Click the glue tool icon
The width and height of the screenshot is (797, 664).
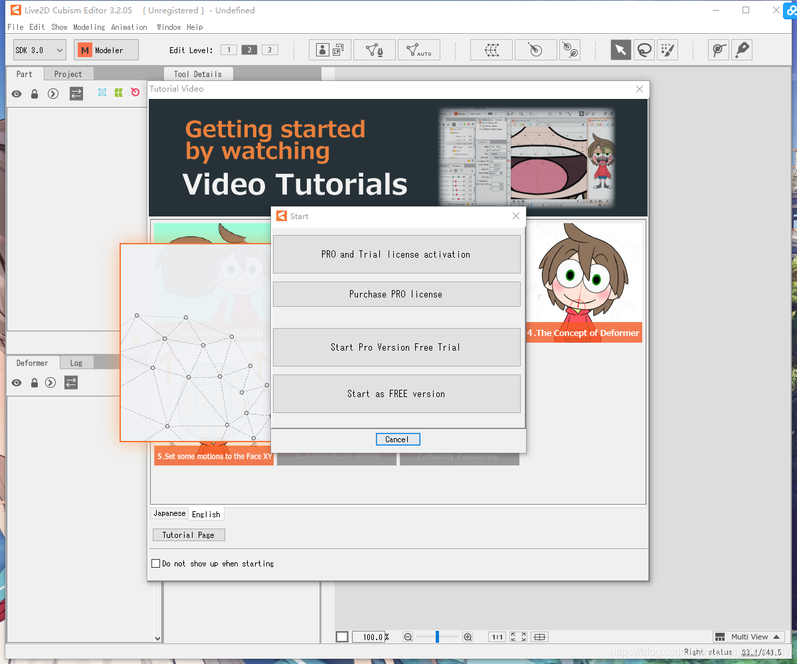pyautogui.click(x=719, y=50)
